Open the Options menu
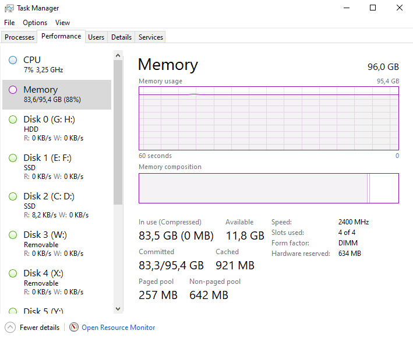The width and height of the screenshot is (413, 341). [x=35, y=23]
